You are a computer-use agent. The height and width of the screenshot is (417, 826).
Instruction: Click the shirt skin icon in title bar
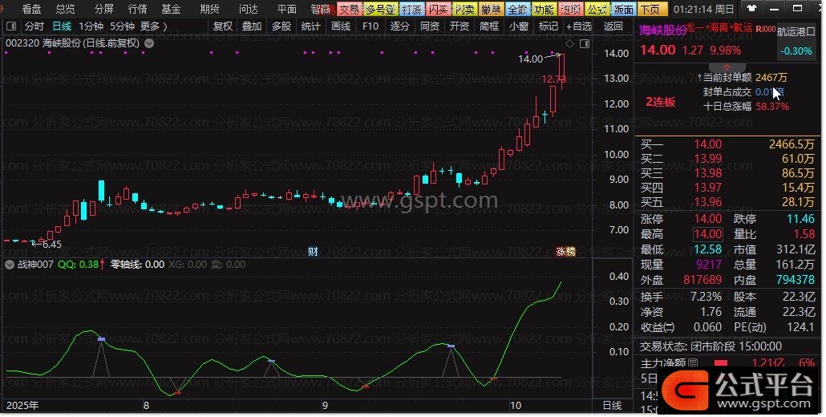coord(751,9)
